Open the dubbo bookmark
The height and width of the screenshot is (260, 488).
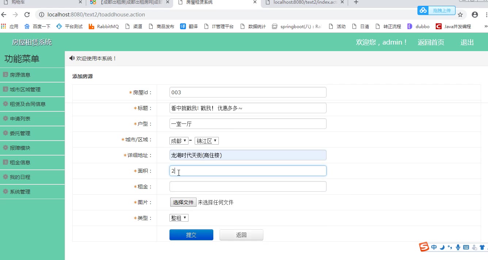pos(419,26)
